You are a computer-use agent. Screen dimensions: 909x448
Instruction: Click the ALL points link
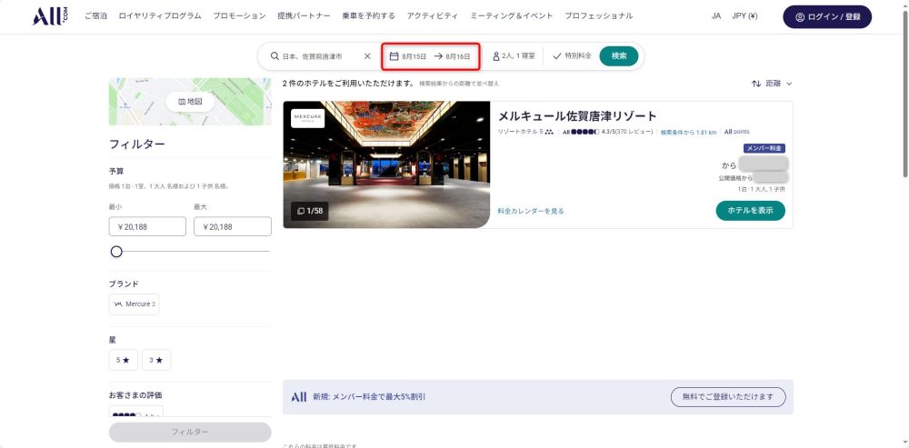pos(737,132)
